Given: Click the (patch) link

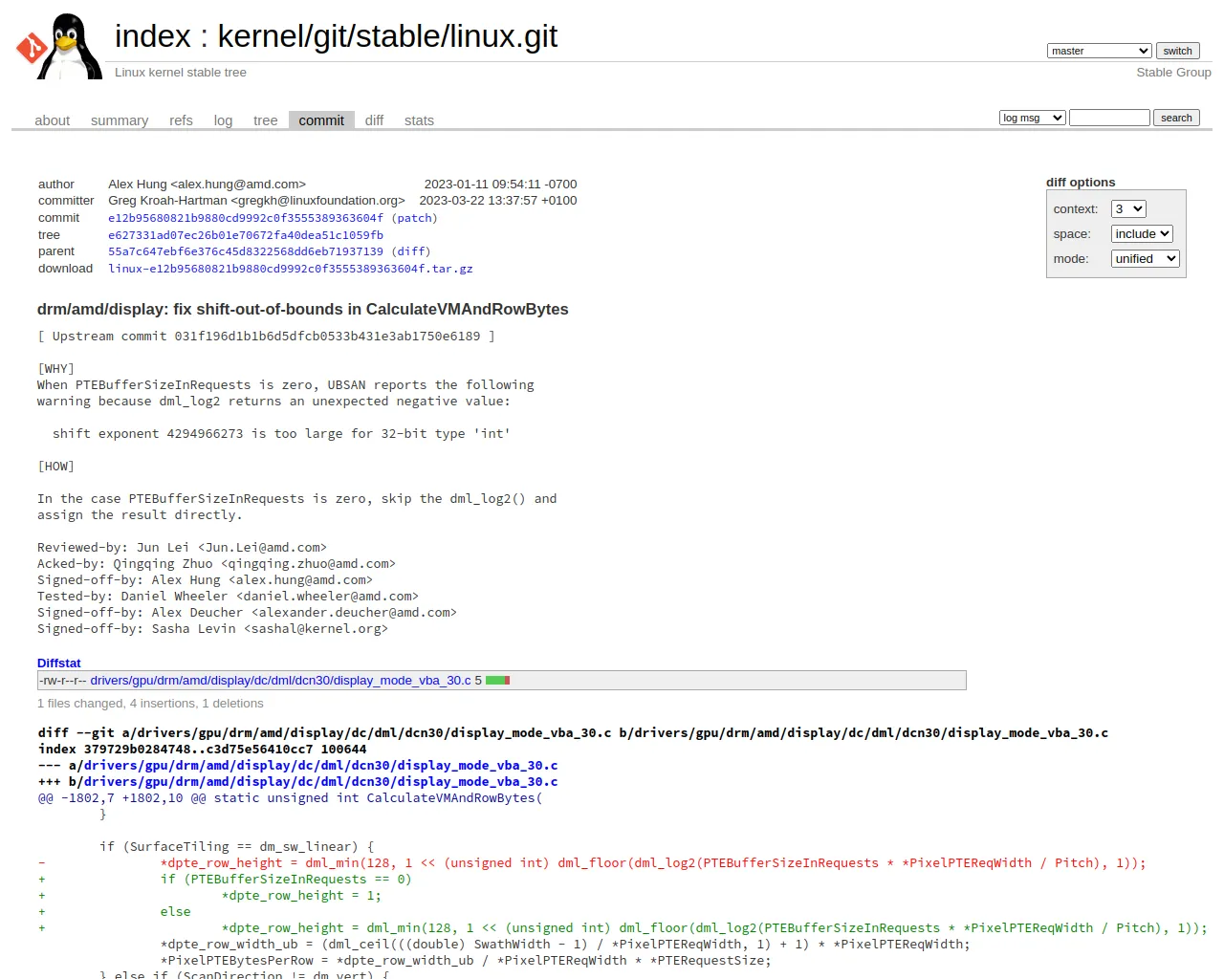Looking at the screenshot, I should click(414, 218).
